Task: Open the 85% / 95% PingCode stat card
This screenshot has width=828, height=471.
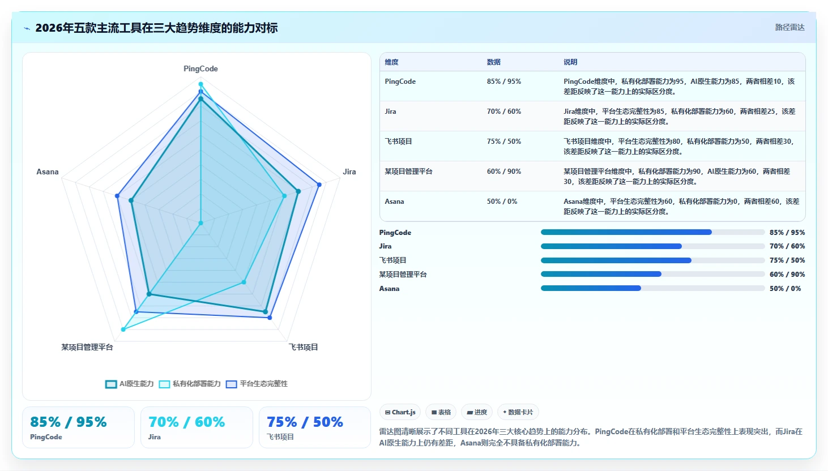Action: click(x=78, y=427)
